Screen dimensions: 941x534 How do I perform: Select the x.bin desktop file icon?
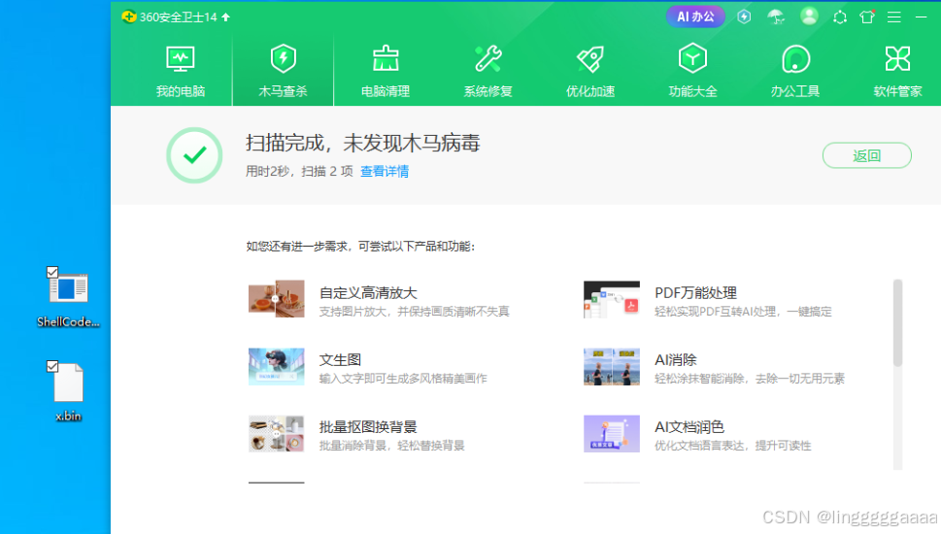point(68,392)
